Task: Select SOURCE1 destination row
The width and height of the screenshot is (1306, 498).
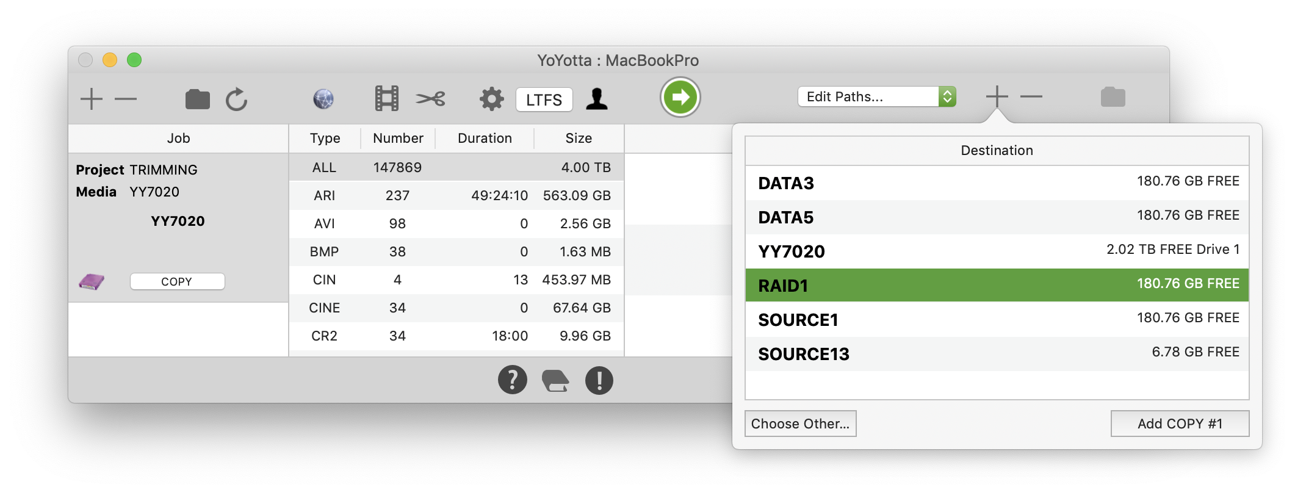Action: 997,319
